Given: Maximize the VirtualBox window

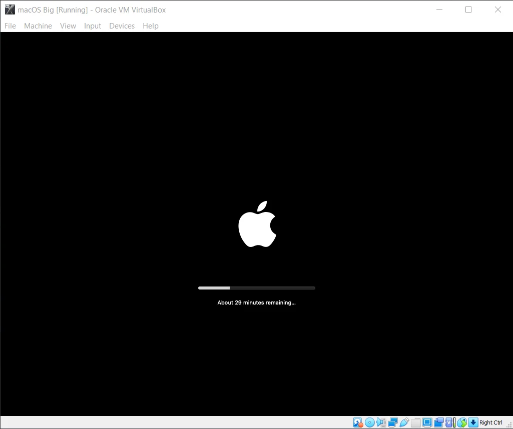Looking at the screenshot, I should pos(468,9).
